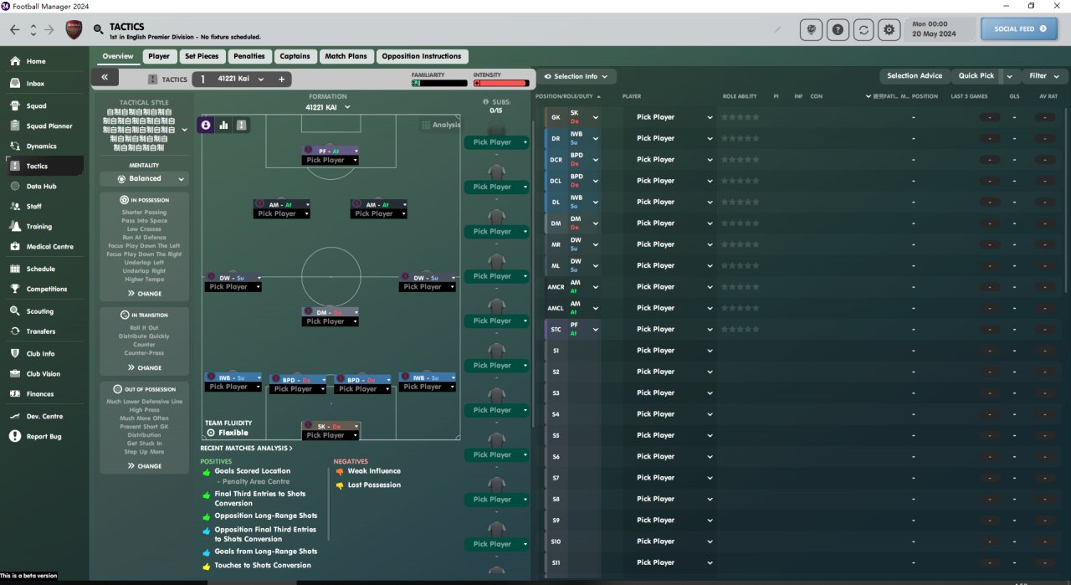The image size is (1071, 585).
Task: Expand the 41221 Kai tactic slot dropdown
Action: pos(261,80)
